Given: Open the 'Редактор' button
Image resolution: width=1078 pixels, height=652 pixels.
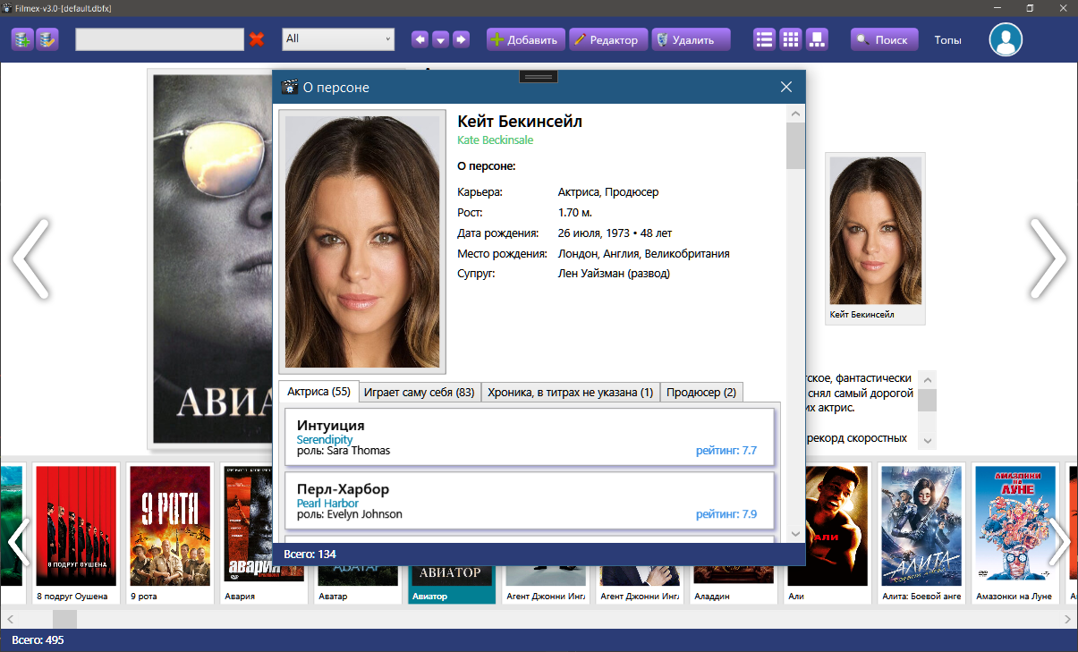Looking at the screenshot, I should tap(607, 39).
